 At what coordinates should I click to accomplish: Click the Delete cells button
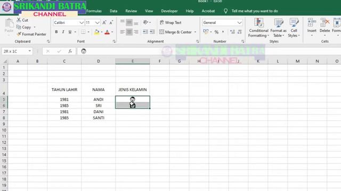tap(324, 28)
